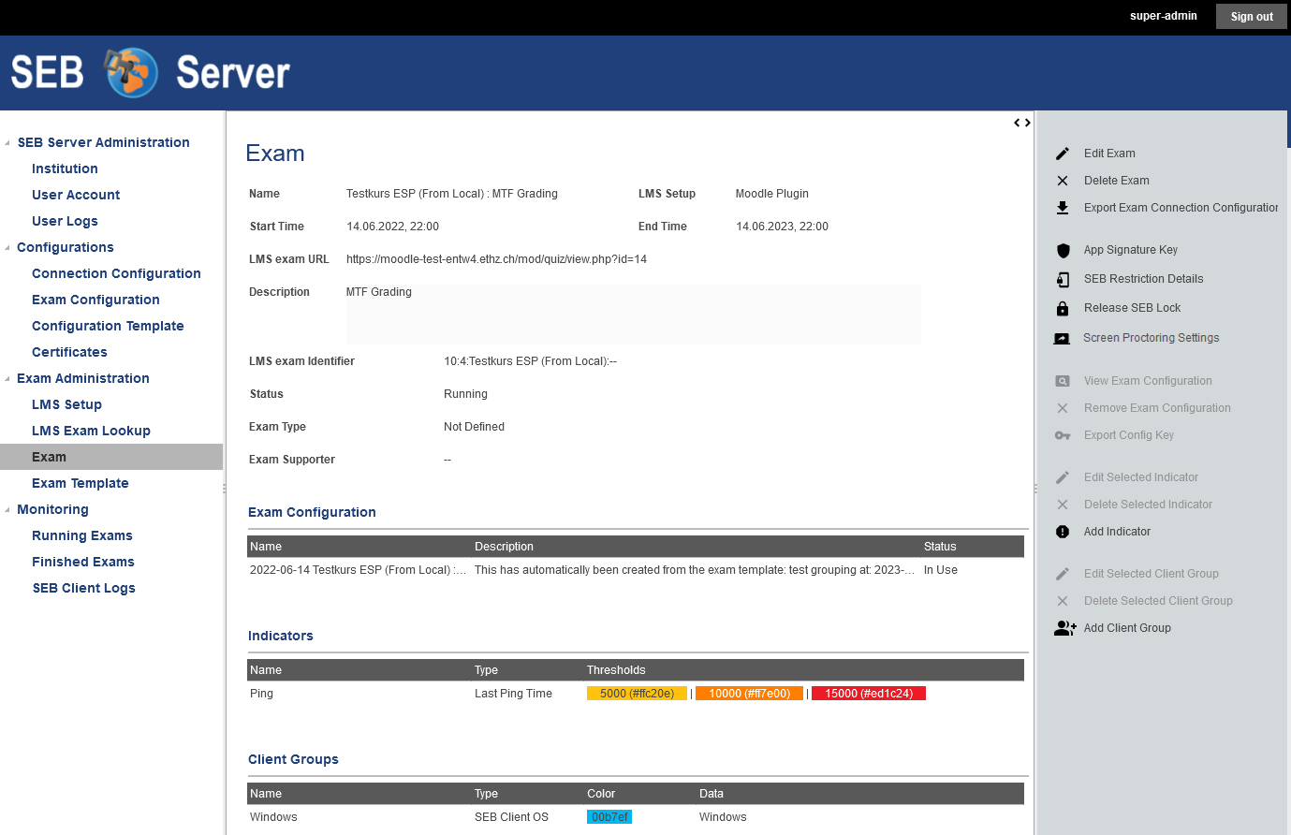1291x835 pixels.
Task: Collapse the Monitoring tree section
Action: pos(8,510)
